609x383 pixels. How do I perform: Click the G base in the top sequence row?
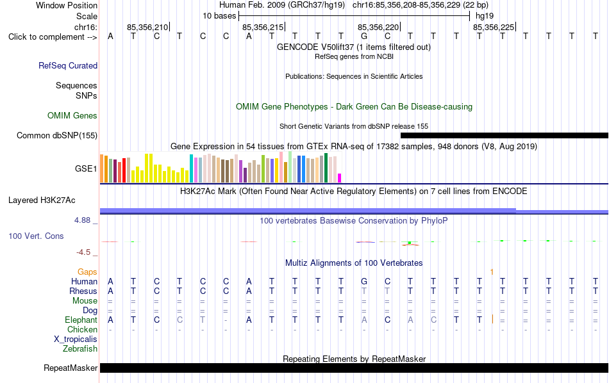point(364,37)
